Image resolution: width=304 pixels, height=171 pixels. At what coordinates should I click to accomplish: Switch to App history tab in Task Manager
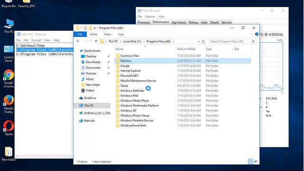(x=179, y=22)
